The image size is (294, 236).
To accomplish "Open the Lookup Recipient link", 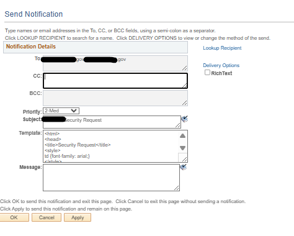I will point(222,48).
